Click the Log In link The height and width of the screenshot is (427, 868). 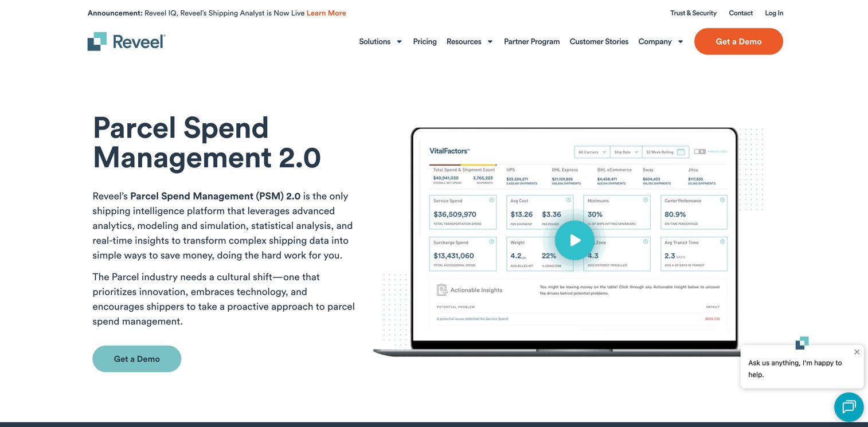(774, 13)
